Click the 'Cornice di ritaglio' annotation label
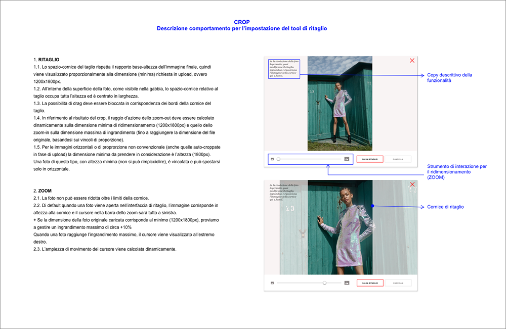 445,207
